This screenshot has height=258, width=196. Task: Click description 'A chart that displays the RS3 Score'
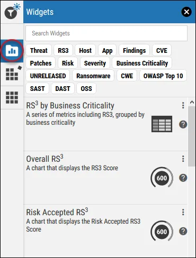(72, 168)
